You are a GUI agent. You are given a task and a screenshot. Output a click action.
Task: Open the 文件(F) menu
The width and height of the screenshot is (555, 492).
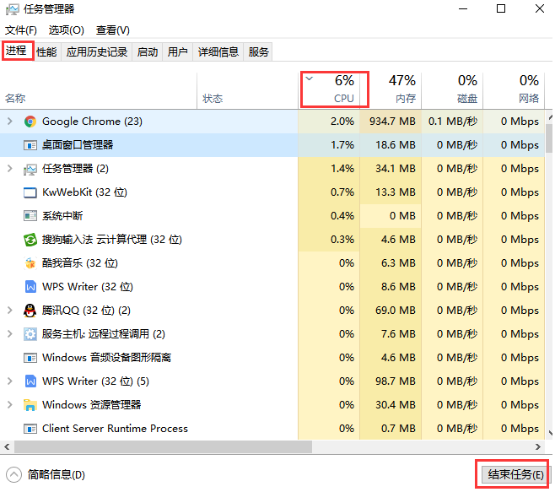[x=21, y=30]
